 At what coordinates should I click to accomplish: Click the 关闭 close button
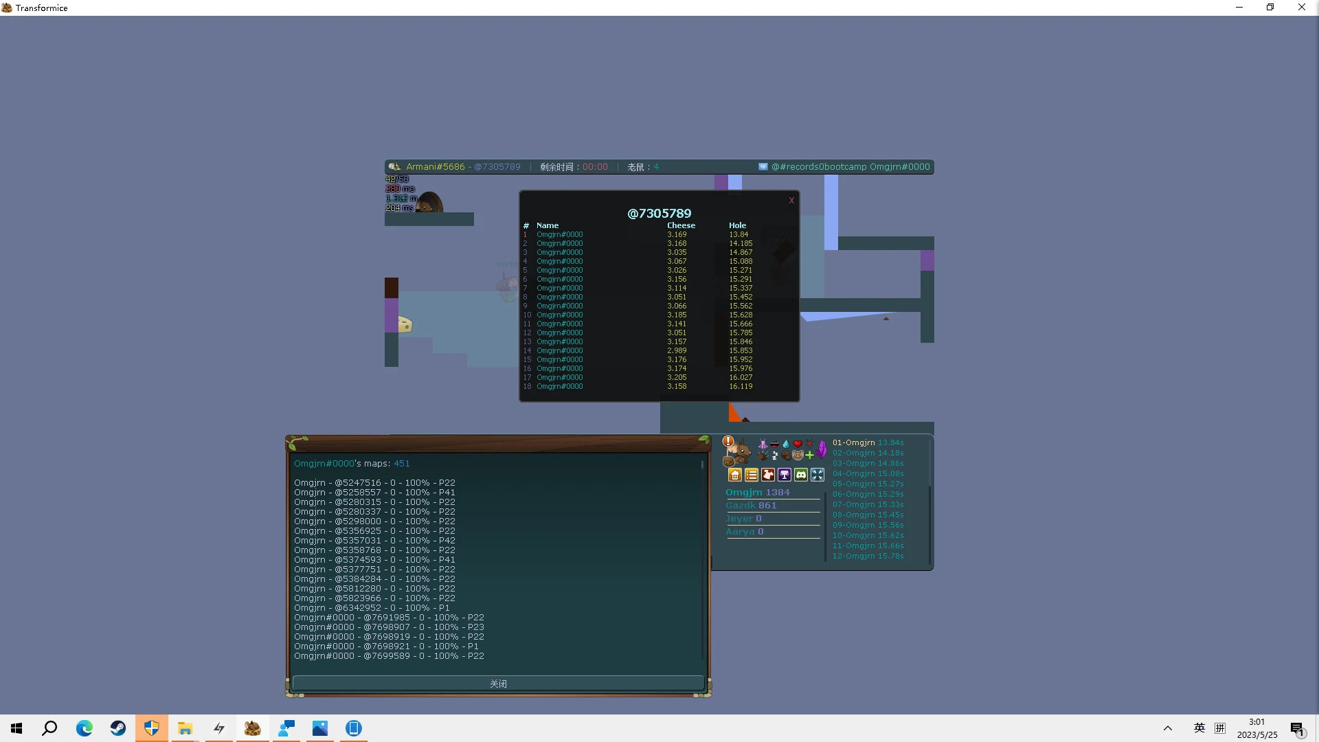498,684
